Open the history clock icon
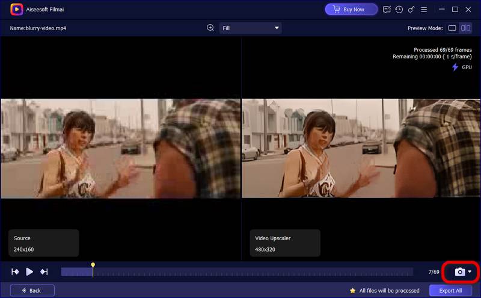This screenshot has width=481, height=298. [399, 10]
